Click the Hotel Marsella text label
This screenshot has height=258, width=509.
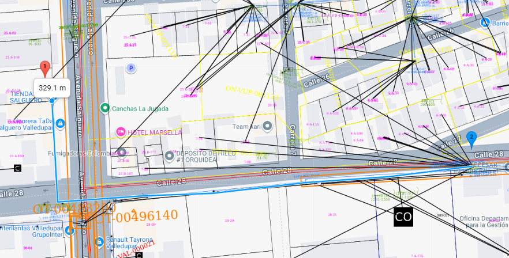pyautogui.click(x=154, y=132)
